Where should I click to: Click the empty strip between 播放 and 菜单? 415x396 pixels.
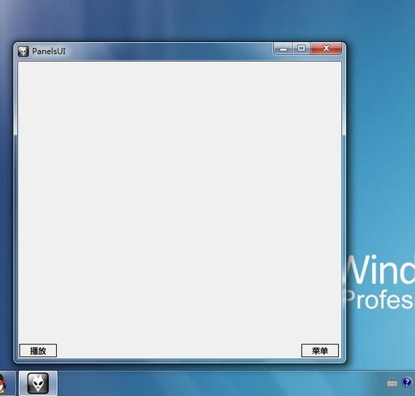point(179,351)
